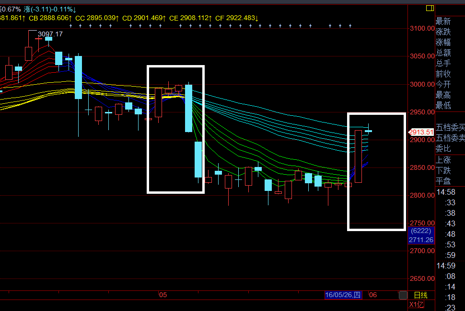Click the 2913.51 current price tag
The image size is (465, 311).
pyautogui.click(x=421, y=132)
